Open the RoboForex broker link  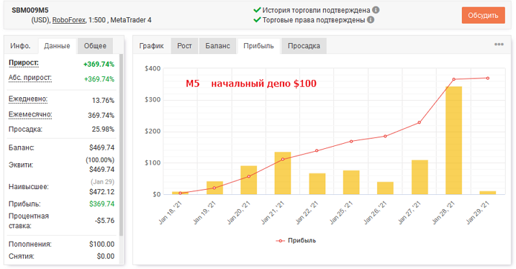coord(69,20)
